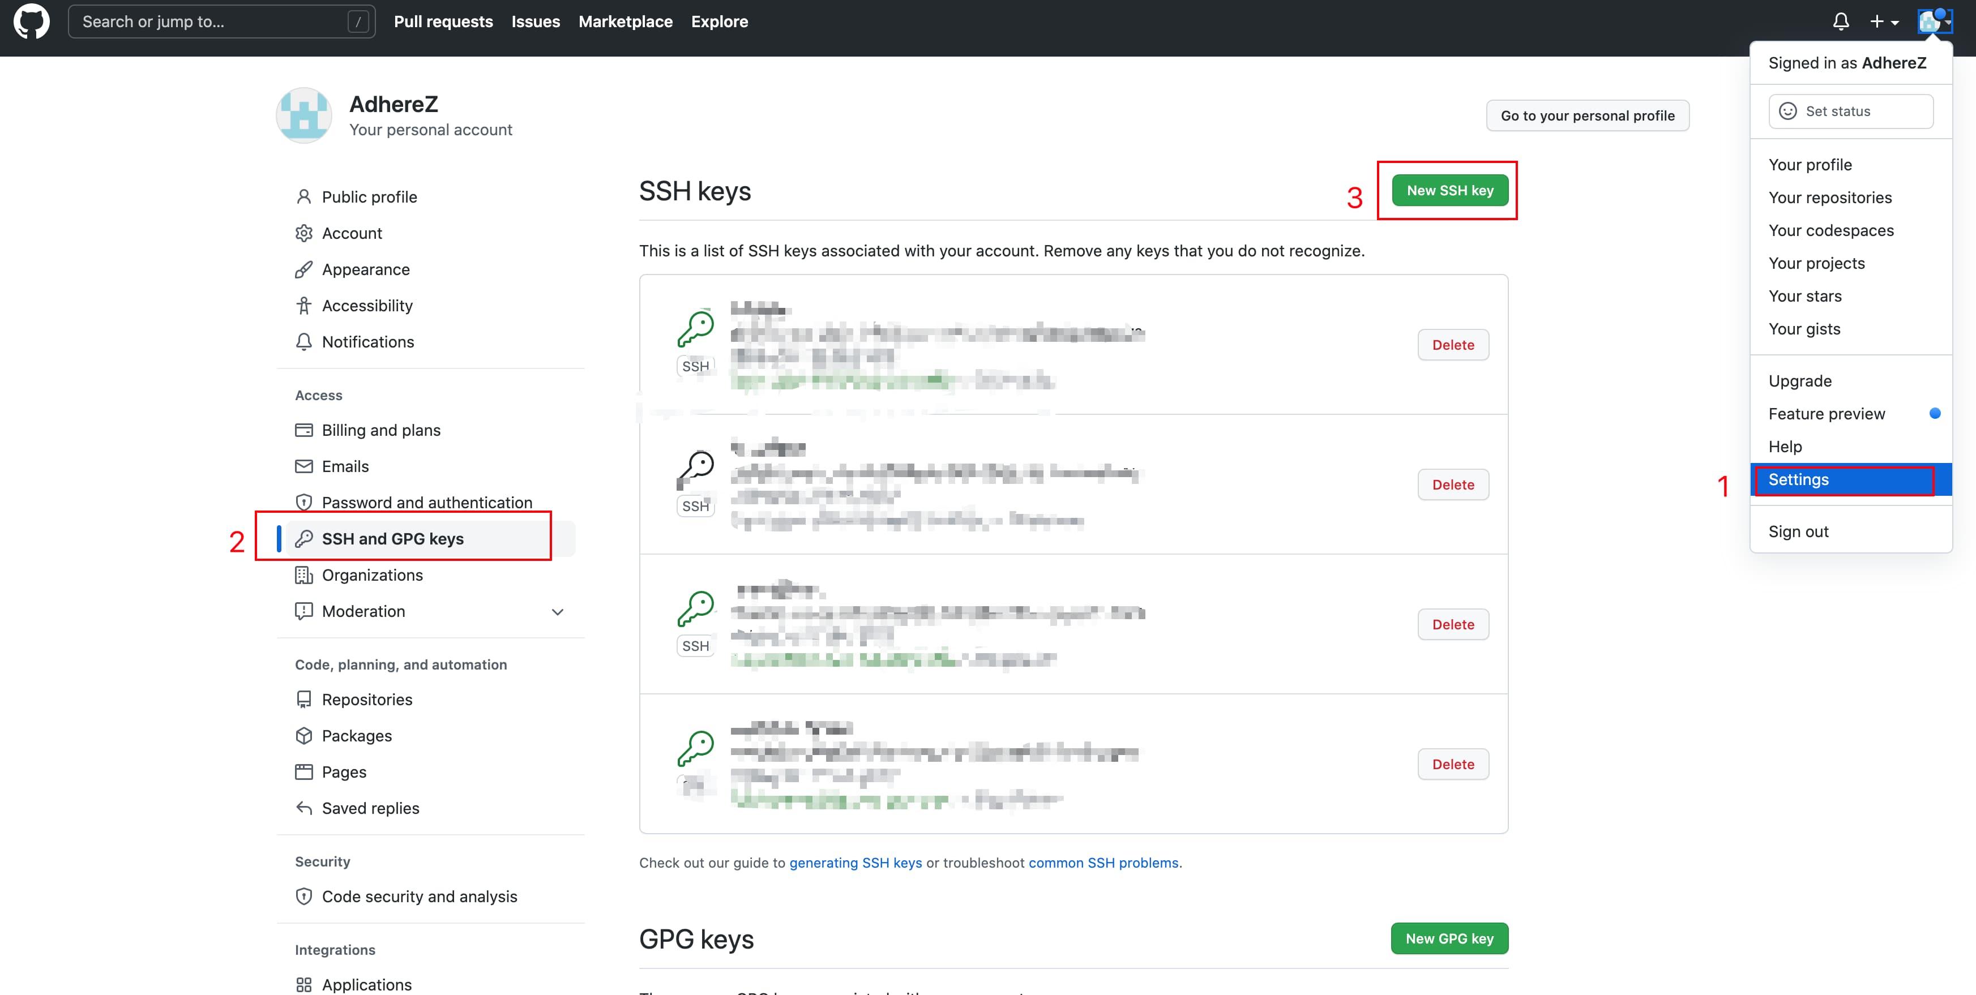The width and height of the screenshot is (1976, 995).
Task: Expand the Moderation section chevron
Action: pos(558,612)
